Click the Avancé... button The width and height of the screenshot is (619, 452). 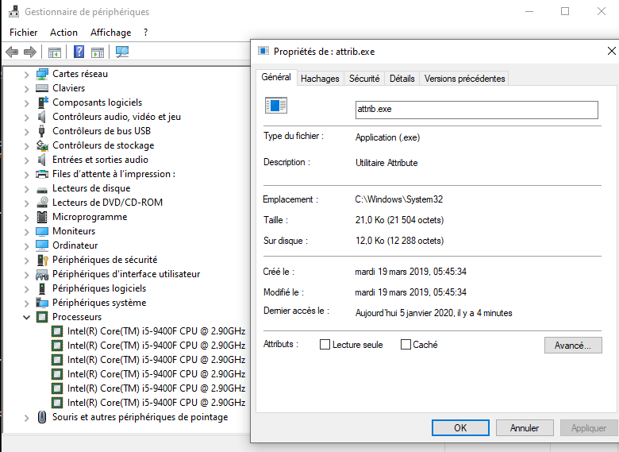pyautogui.click(x=573, y=346)
